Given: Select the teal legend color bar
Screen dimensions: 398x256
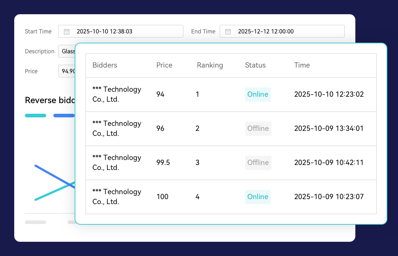Looking at the screenshot, I should click(36, 116).
